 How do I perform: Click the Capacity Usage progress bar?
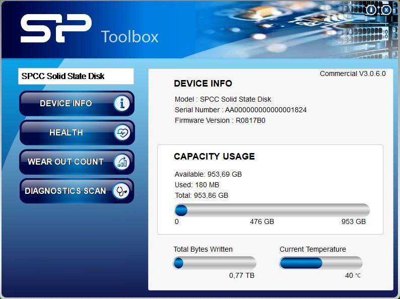(272, 210)
